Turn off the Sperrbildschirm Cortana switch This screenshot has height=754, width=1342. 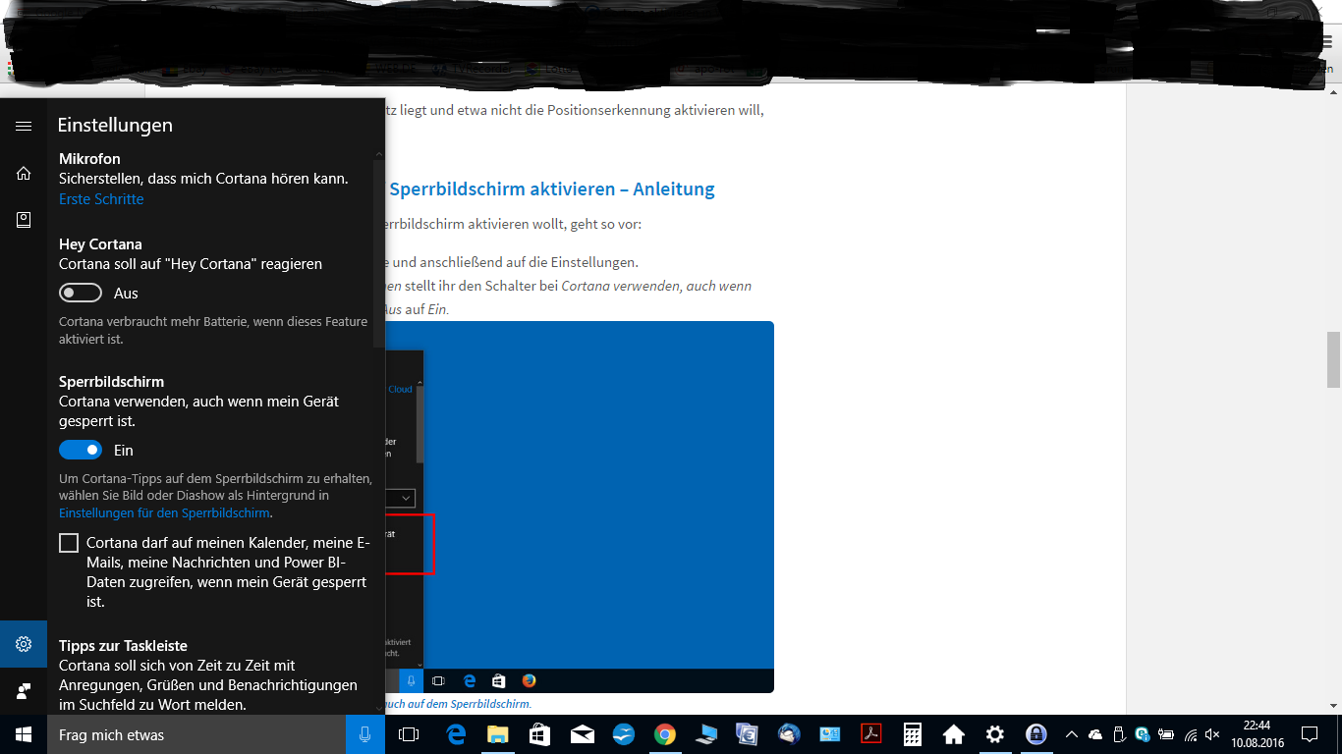pos(81,450)
